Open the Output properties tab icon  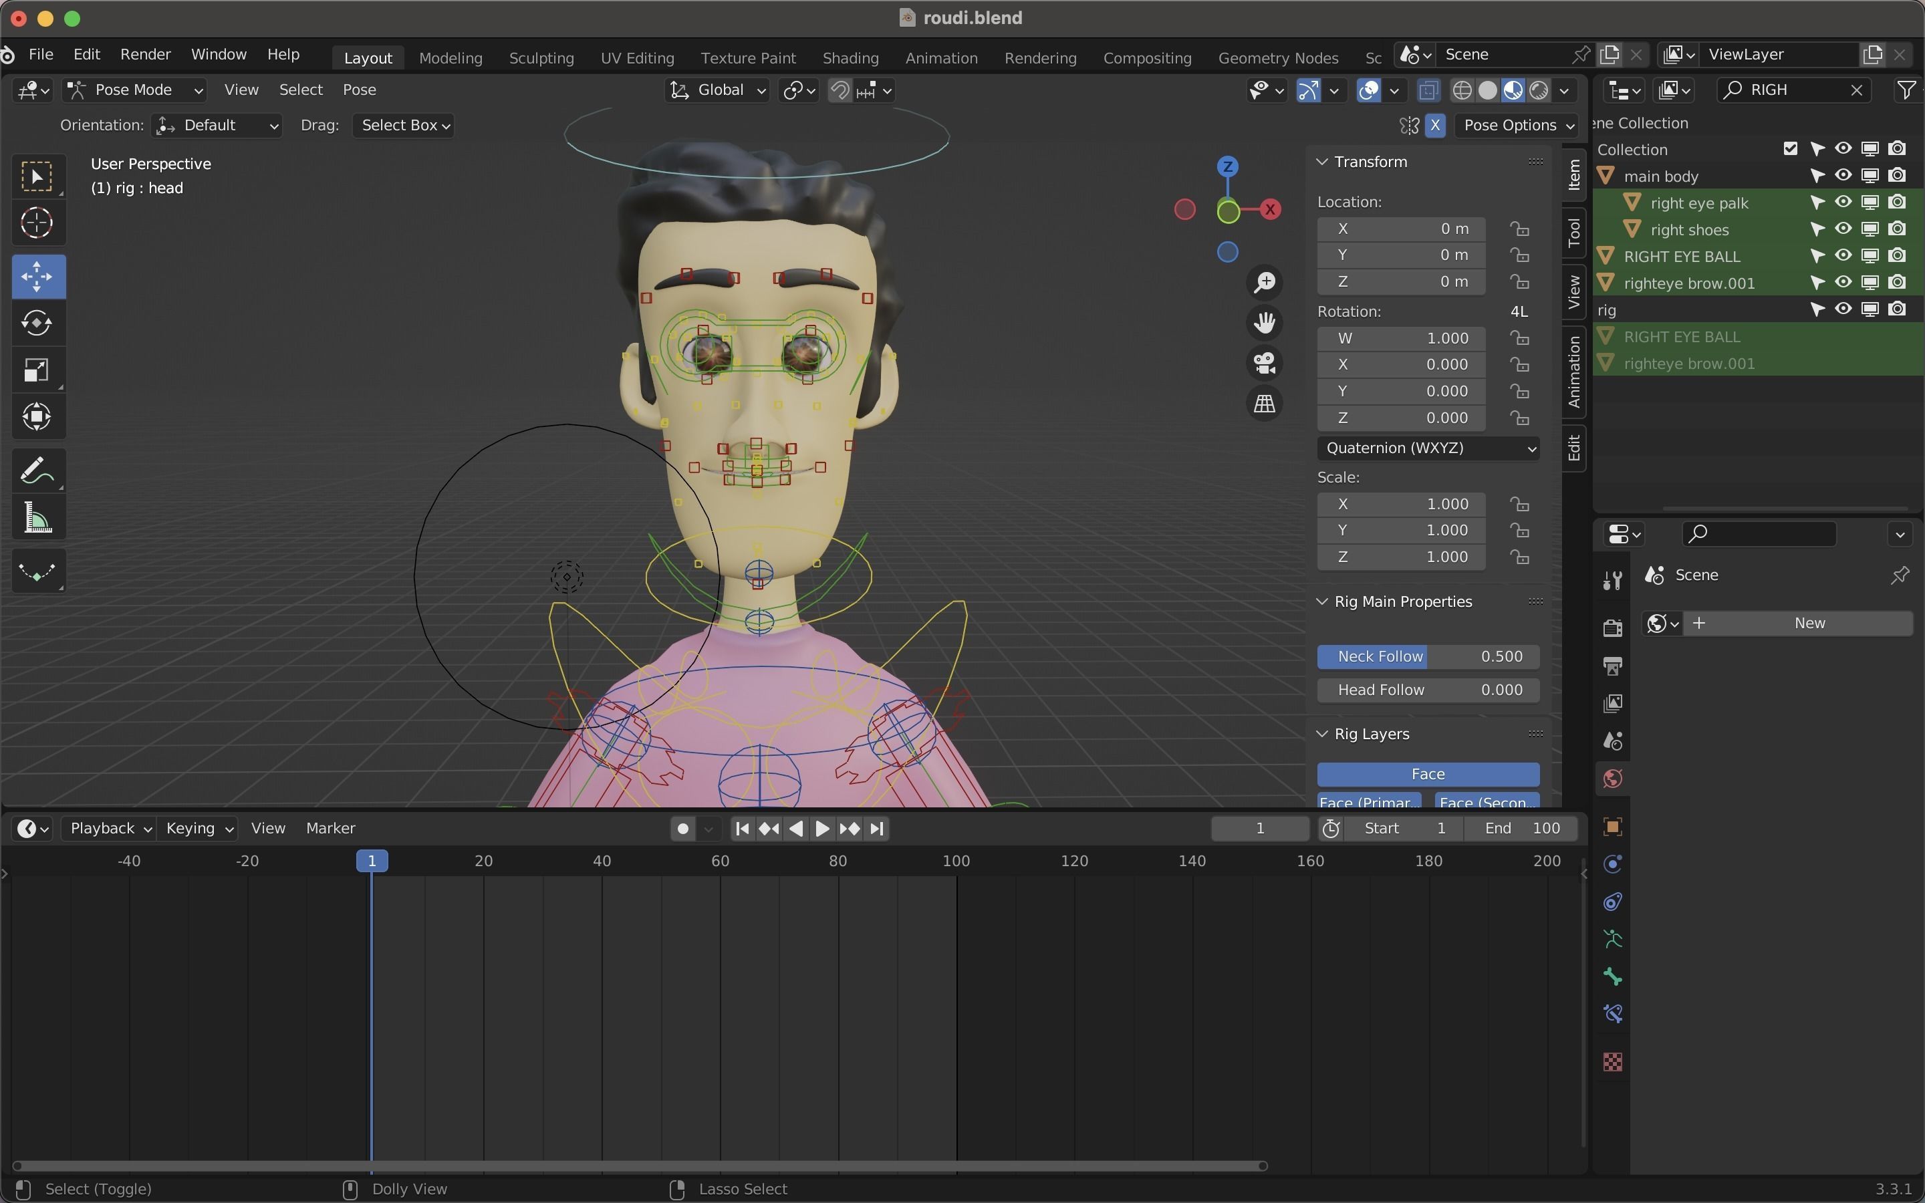(x=1612, y=666)
